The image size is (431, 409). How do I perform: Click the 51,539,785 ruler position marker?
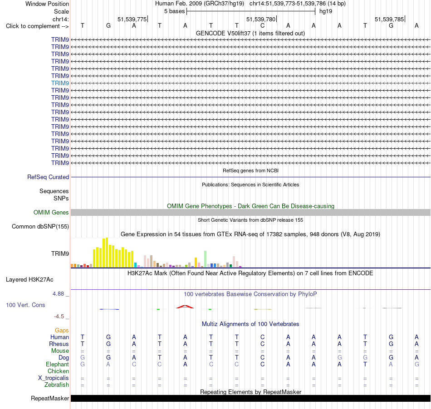(x=389, y=19)
